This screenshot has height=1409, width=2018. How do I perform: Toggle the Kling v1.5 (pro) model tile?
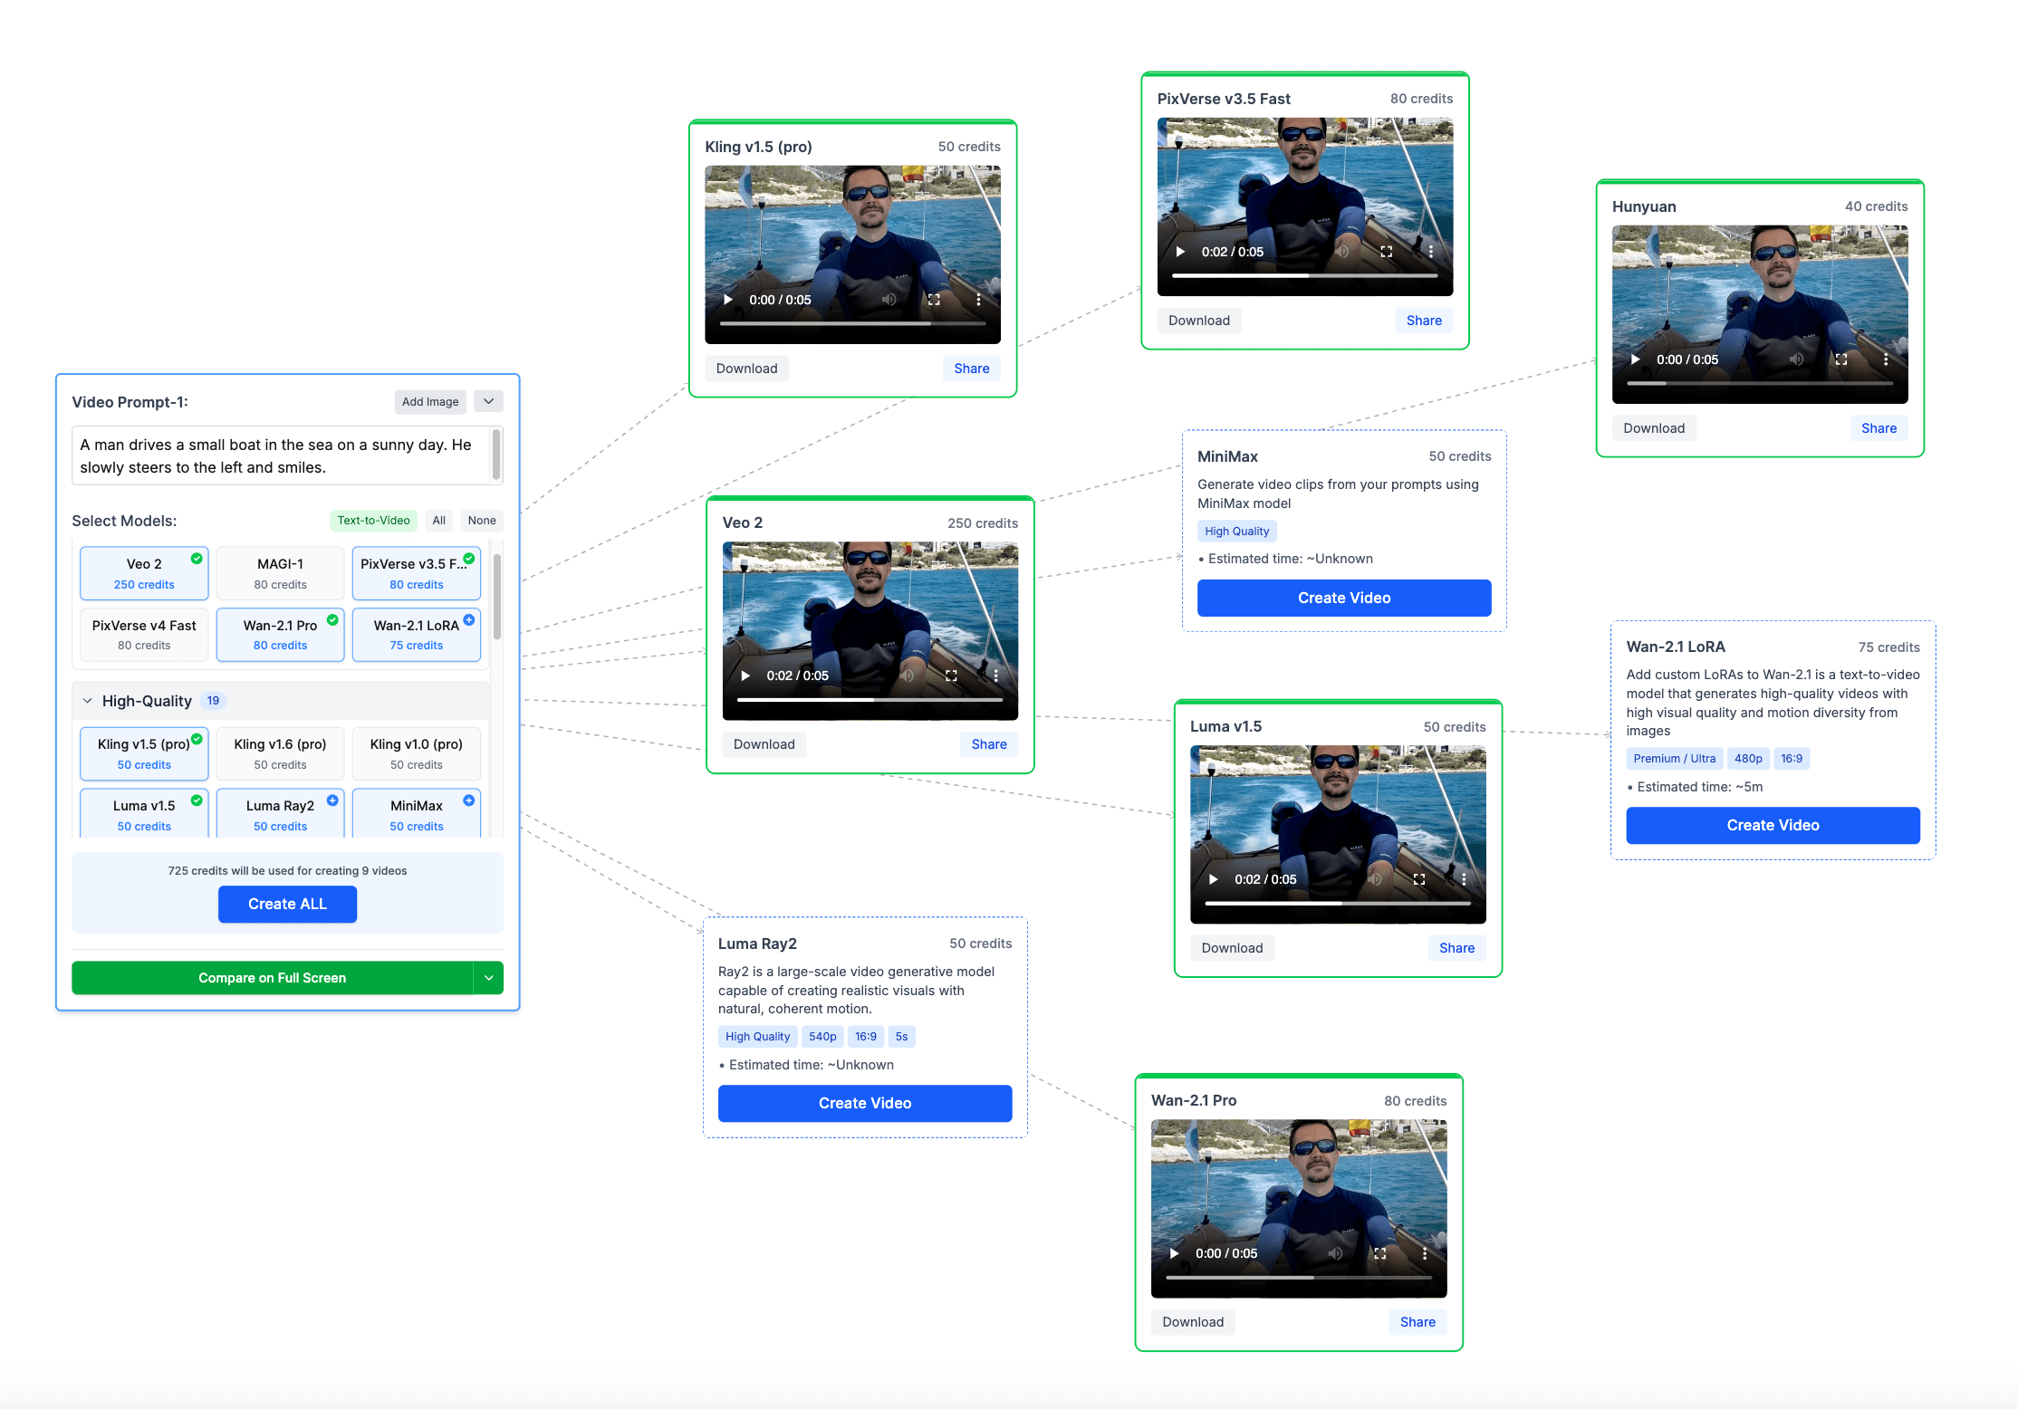(144, 753)
